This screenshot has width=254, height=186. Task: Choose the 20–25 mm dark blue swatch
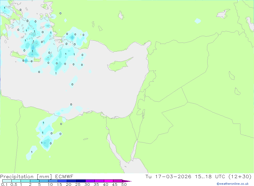[71, 181]
